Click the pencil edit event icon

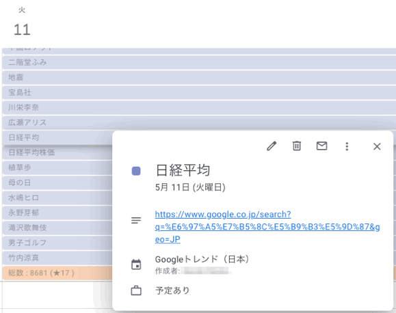point(272,146)
